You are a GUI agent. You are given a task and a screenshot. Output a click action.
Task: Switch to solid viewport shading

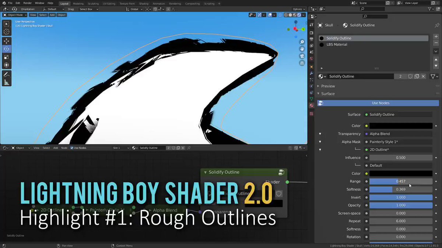(x=290, y=15)
